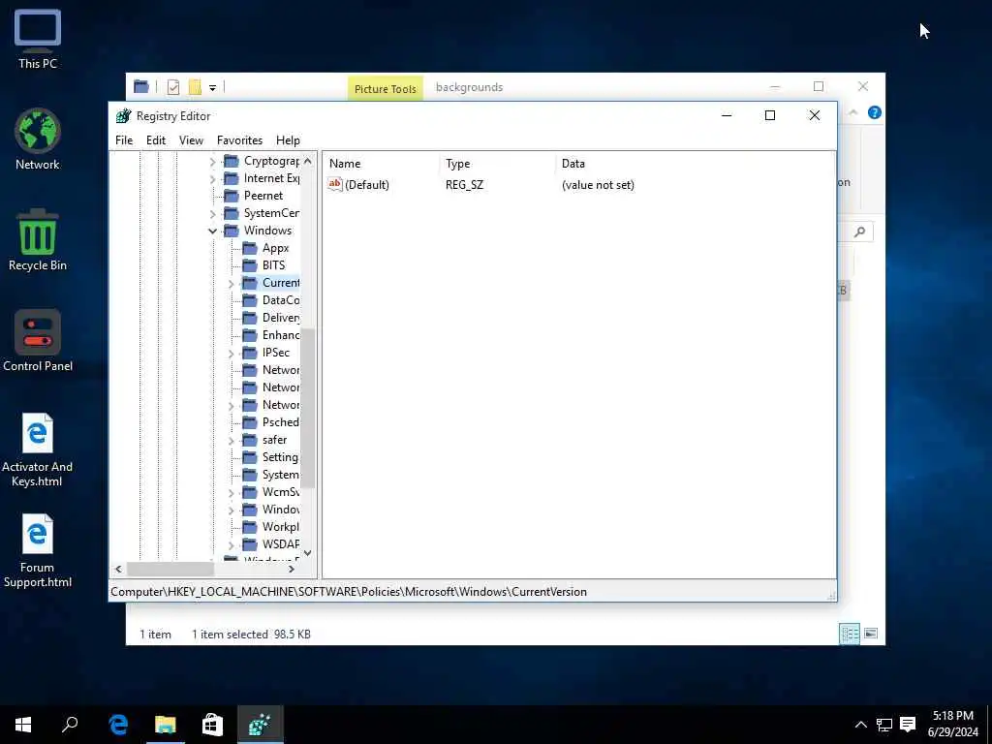The height and width of the screenshot is (744, 992).
Task: Open the Network desktop icon
Action: 38,139
